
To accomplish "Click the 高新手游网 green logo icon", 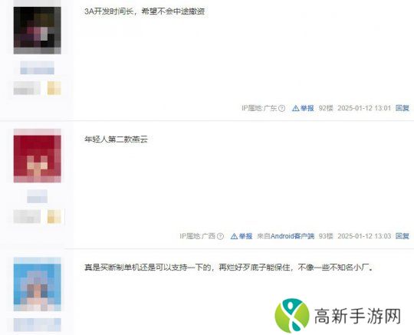I will 292,315.
